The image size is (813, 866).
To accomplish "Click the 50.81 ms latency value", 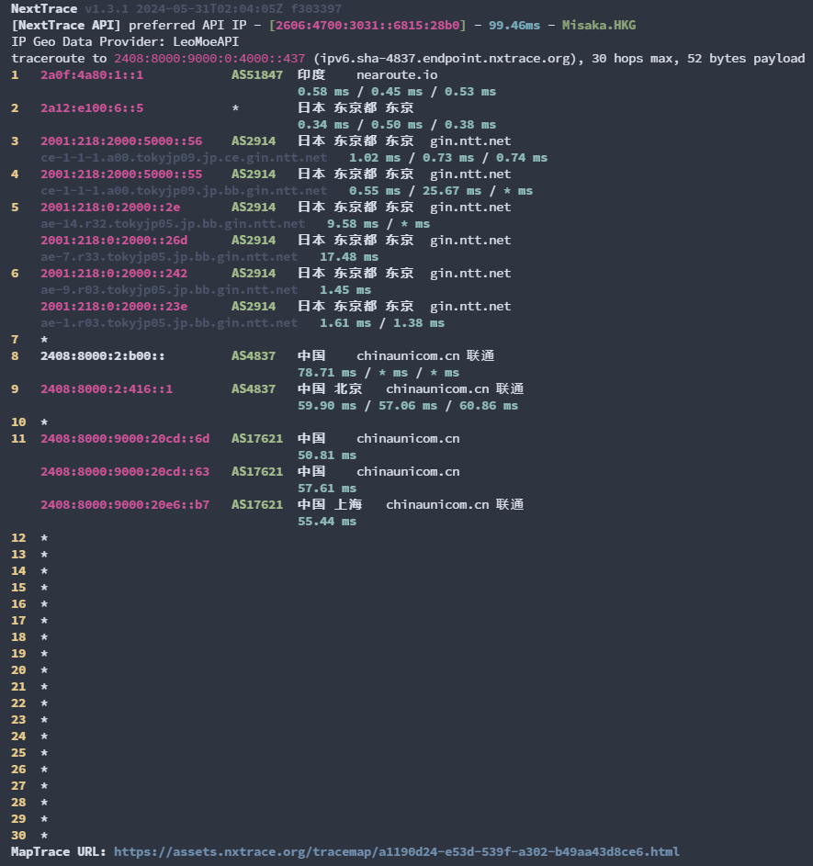I will coord(327,455).
